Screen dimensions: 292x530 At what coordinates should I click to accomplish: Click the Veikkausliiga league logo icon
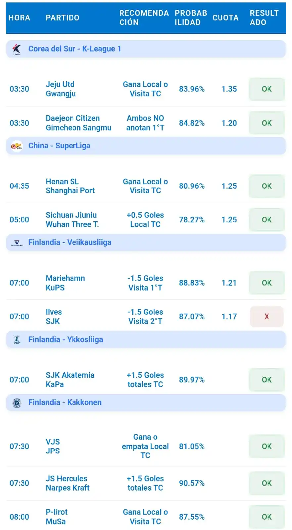coord(17,243)
